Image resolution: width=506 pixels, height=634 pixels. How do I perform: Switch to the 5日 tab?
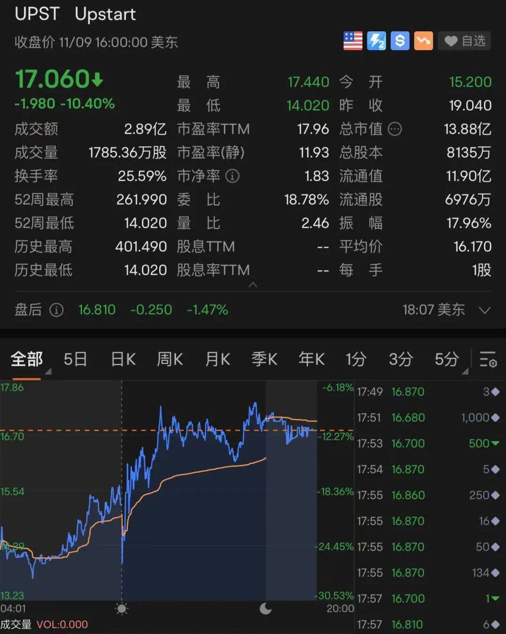pos(75,359)
